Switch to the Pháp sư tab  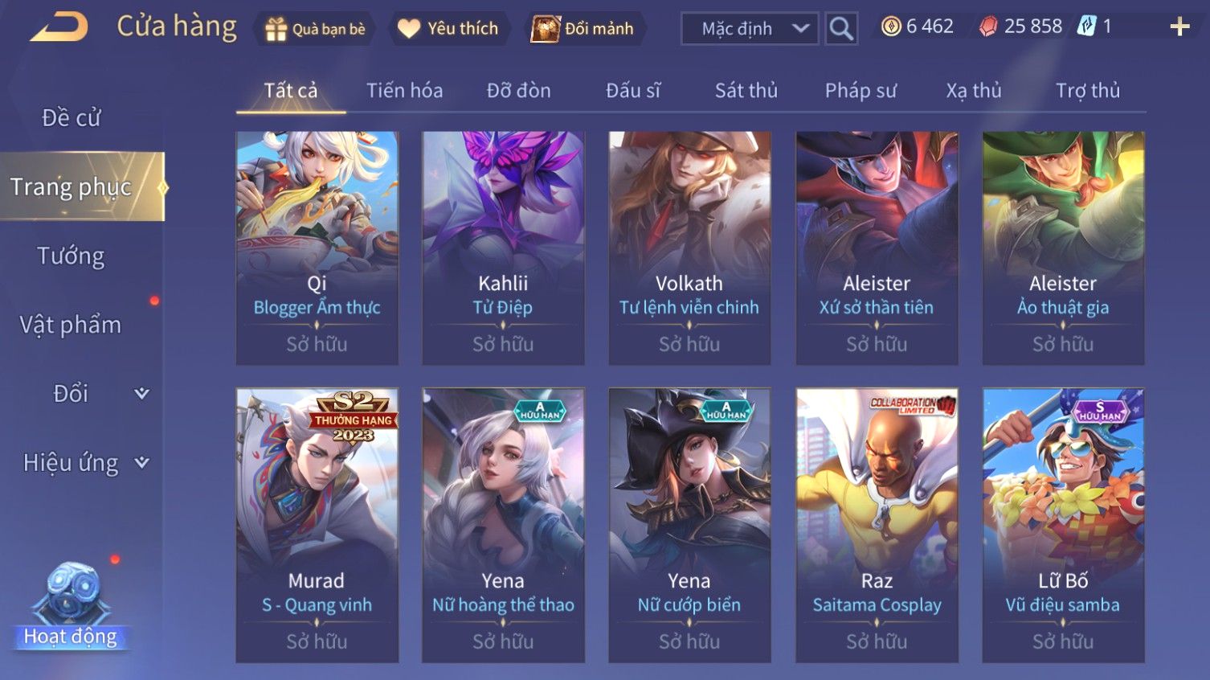coord(860,91)
